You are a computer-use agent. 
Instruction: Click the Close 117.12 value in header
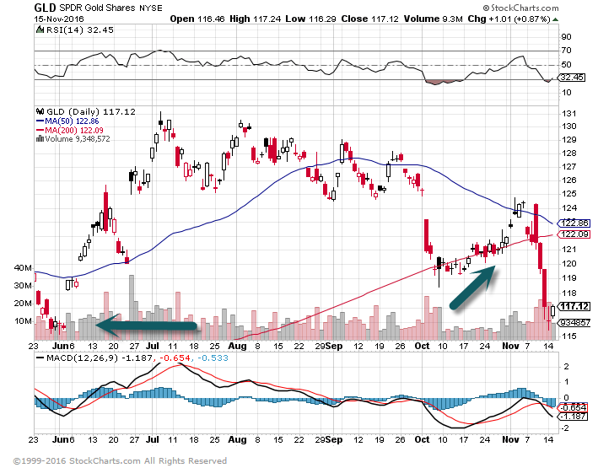[x=369, y=19]
